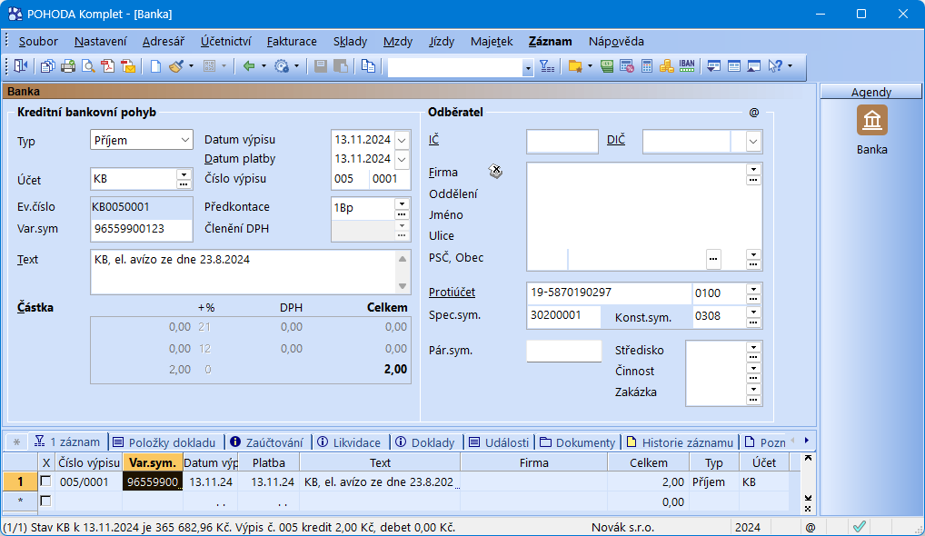Switch to the Zaúčtování tab
925x536 pixels.
point(266,442)
